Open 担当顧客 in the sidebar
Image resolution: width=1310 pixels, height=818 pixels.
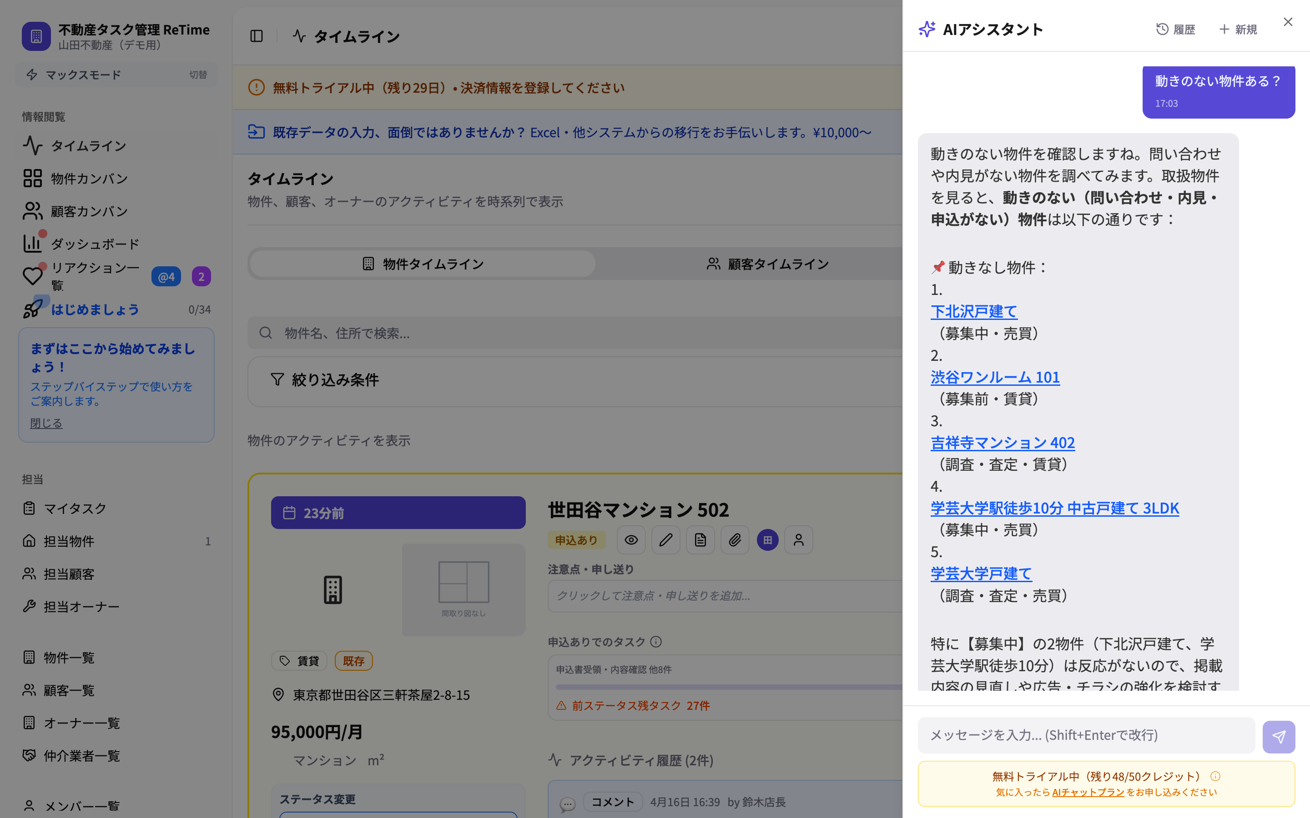coord(116,574)
